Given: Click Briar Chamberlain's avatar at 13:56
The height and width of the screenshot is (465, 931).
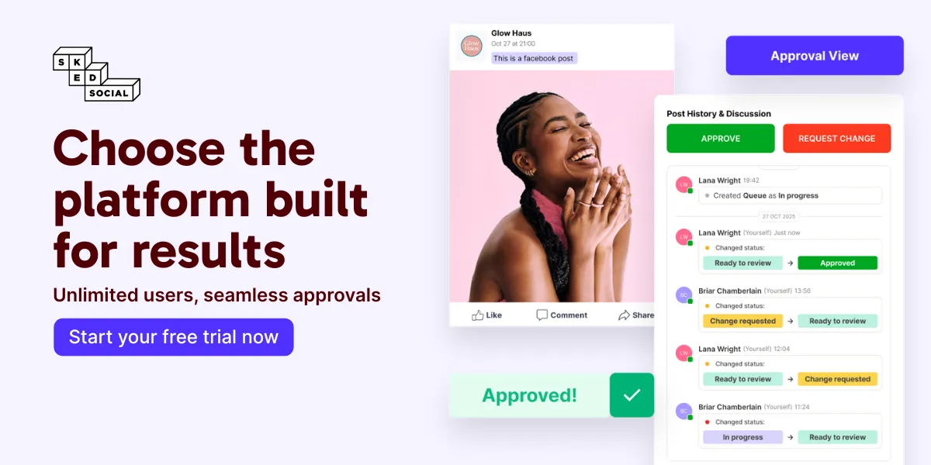Looking at the screenshot, I should 684,295.
